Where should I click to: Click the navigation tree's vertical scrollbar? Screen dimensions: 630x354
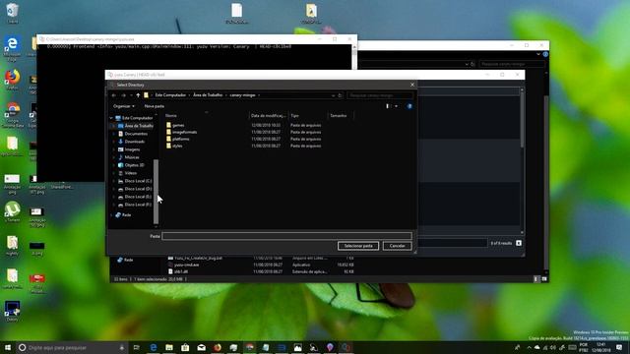156,191
